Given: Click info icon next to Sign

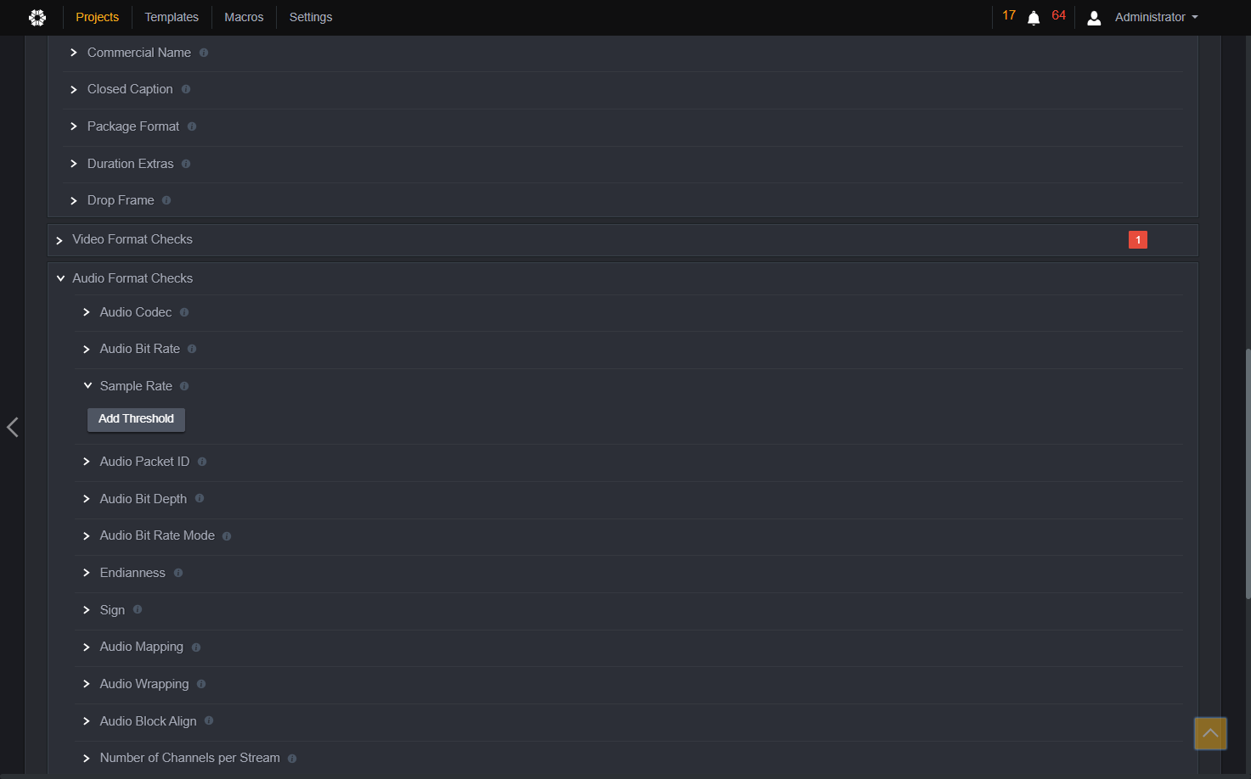Looking at the screenshot, I should point(138,609).
